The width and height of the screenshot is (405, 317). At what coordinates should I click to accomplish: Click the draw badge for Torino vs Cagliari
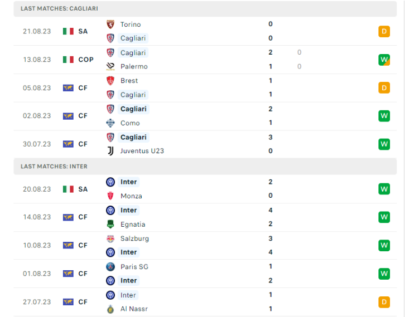(x=384, y=31)
